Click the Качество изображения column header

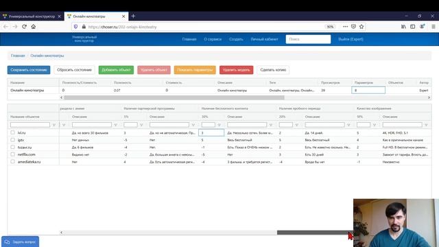point(374,108)
